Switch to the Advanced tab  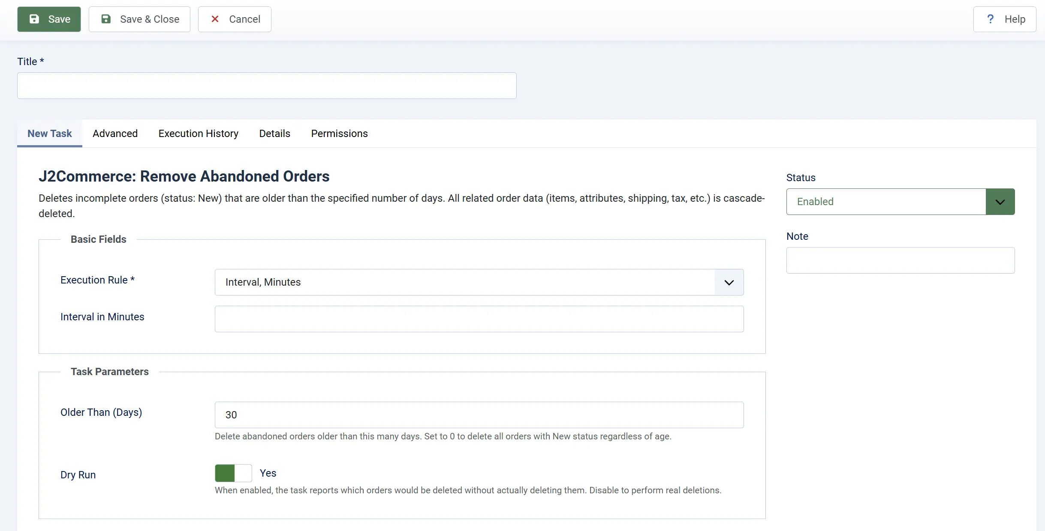[x=115, y=134]
